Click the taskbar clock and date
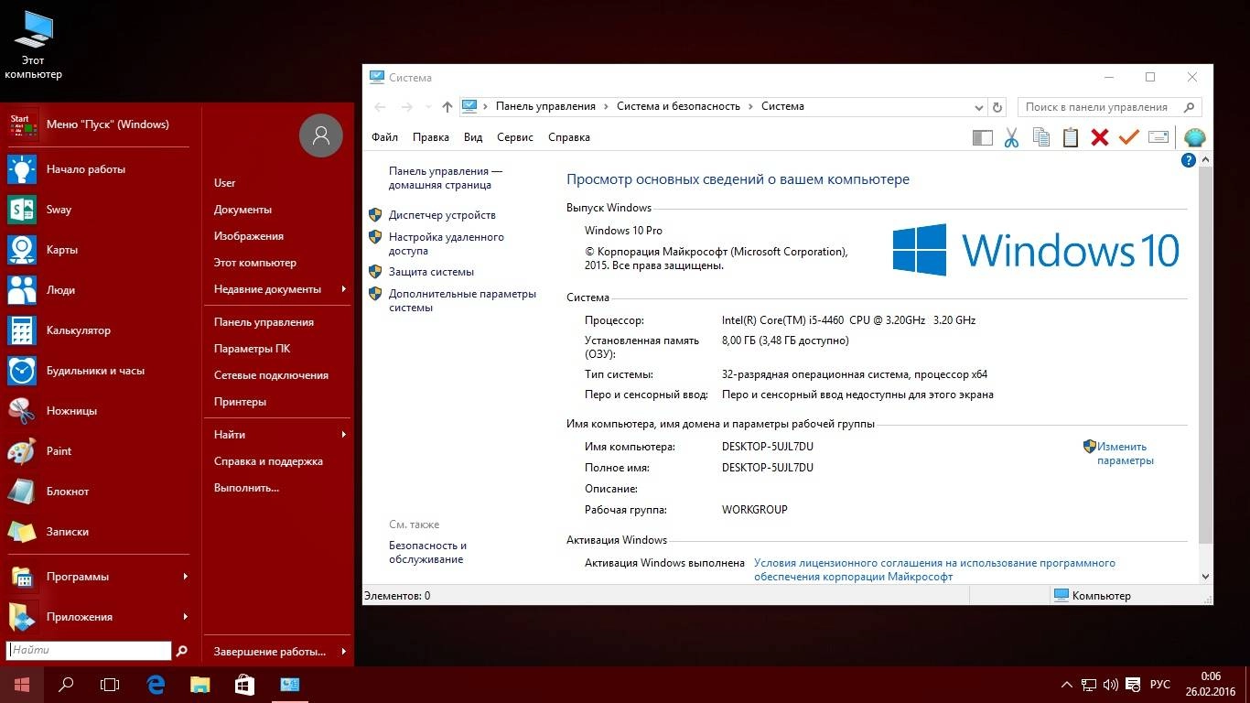The image size is (1250, 703). click(1211, 685)
